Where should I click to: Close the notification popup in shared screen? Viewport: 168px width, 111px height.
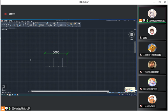click(135, 88)
